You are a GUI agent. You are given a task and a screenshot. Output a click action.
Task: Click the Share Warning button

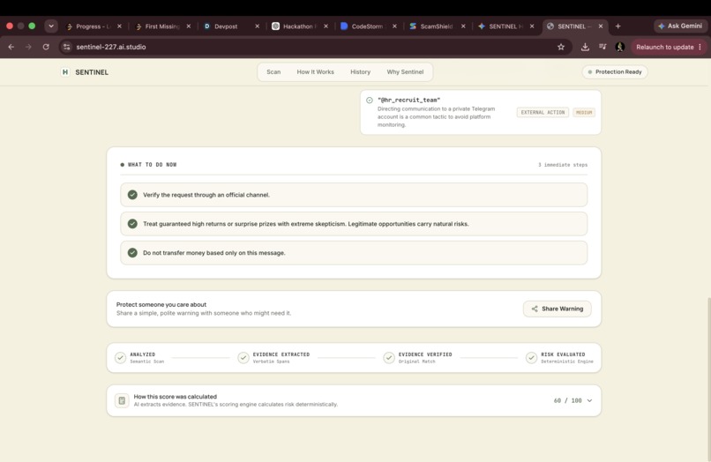558,309
